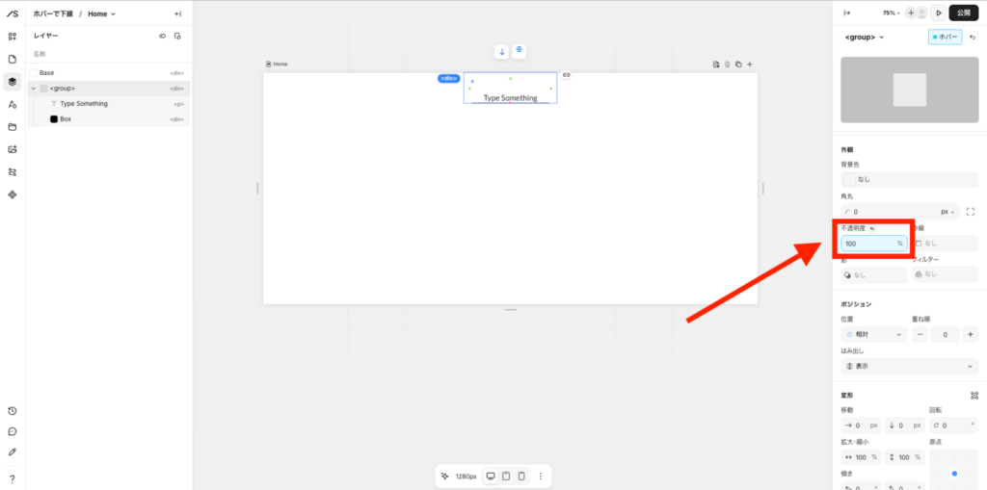
Task: Select the Box layer
Action: (x=66, y=119)
